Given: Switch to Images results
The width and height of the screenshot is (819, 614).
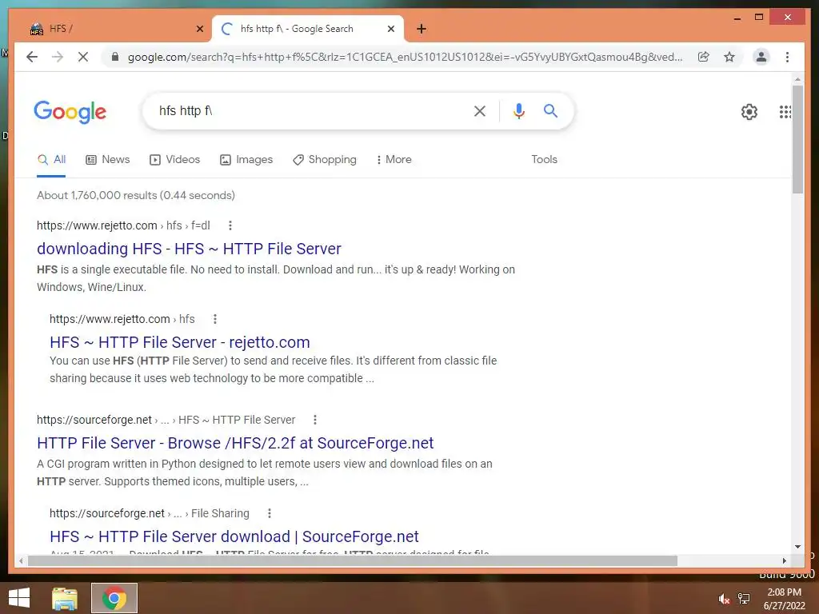Looking at the screenshot, I should [x=246, y=160].
